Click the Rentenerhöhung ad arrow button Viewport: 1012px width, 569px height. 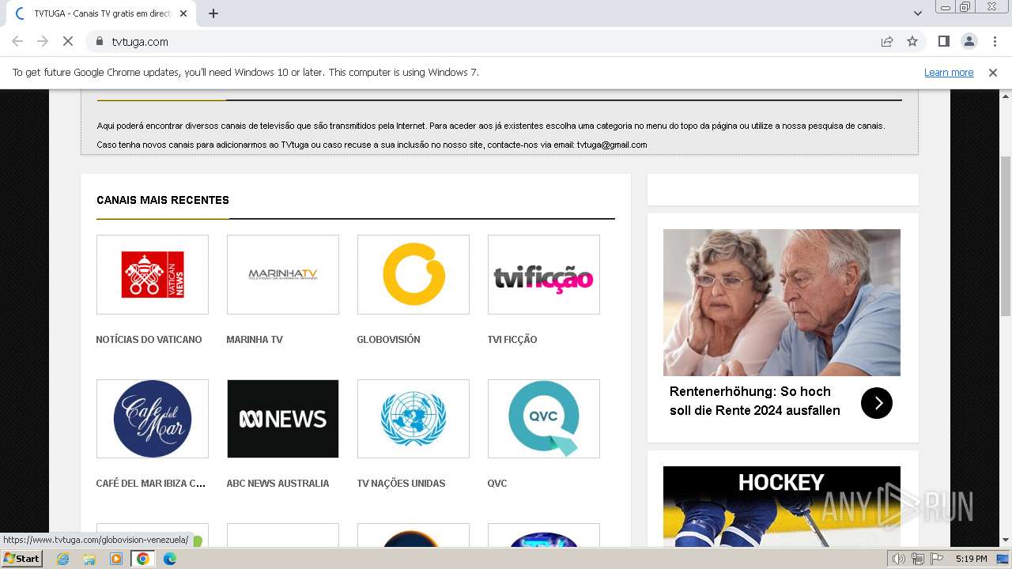coord(877,403)
